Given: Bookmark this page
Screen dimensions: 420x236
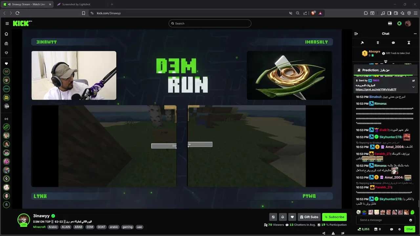Looking at the screenshot, I should 83,13.
